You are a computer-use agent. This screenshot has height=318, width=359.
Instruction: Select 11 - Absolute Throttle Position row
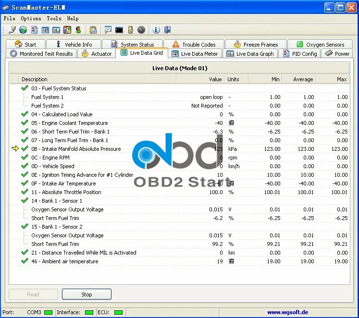(180, 192)
